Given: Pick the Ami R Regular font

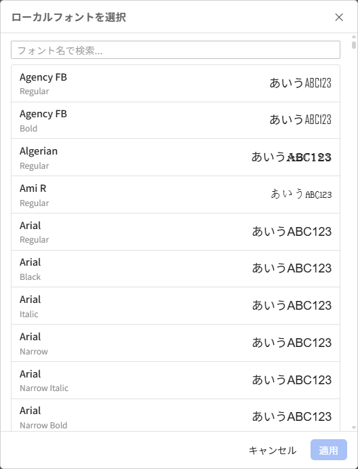Looking at the screenshot, I should tap(176, 195).
